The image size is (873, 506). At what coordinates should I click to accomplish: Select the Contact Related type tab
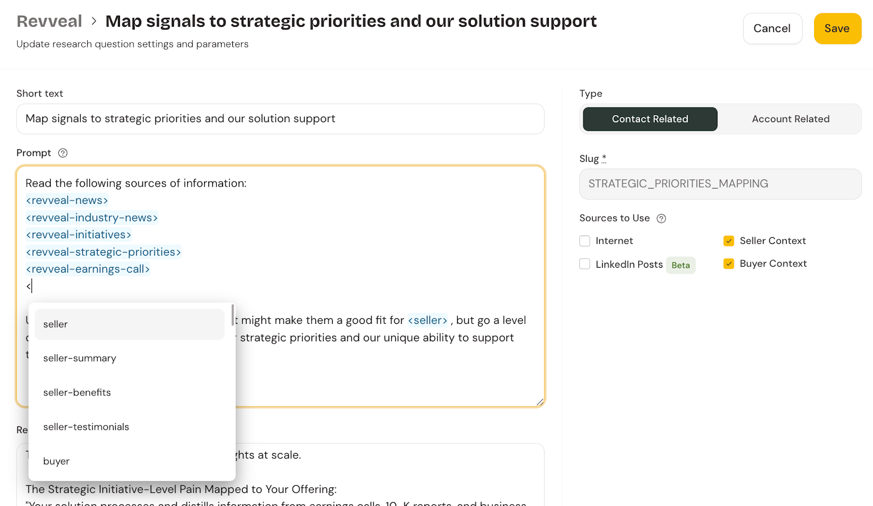pos(650,119)
